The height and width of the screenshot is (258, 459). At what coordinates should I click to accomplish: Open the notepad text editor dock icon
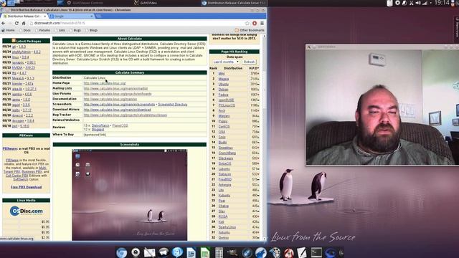(x=302, y=252)
